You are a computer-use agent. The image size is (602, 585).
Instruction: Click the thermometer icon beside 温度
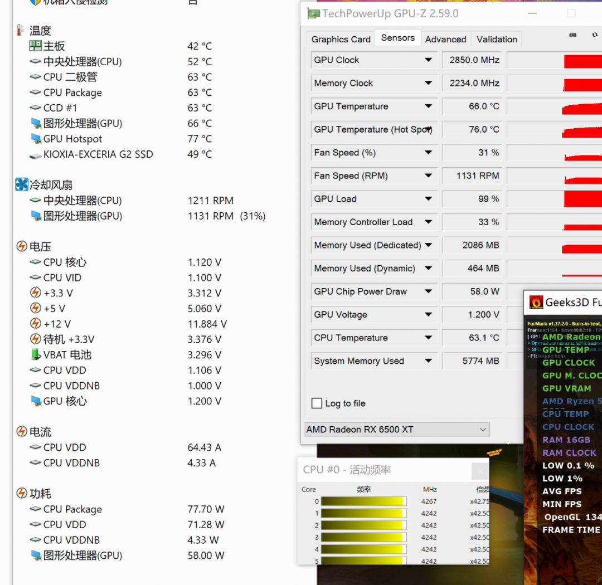[x=20, y=30]
